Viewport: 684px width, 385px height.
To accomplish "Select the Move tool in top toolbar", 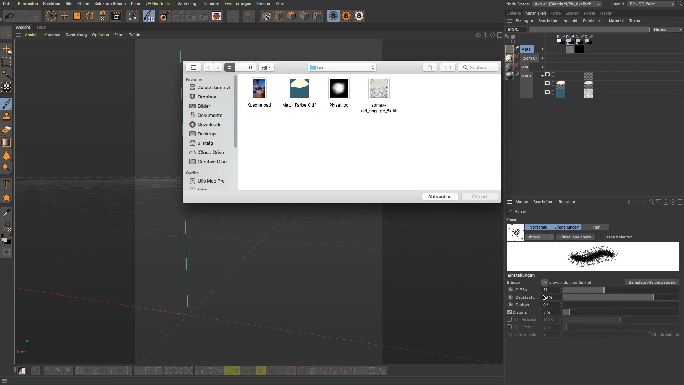I will [x=64, y=16].
